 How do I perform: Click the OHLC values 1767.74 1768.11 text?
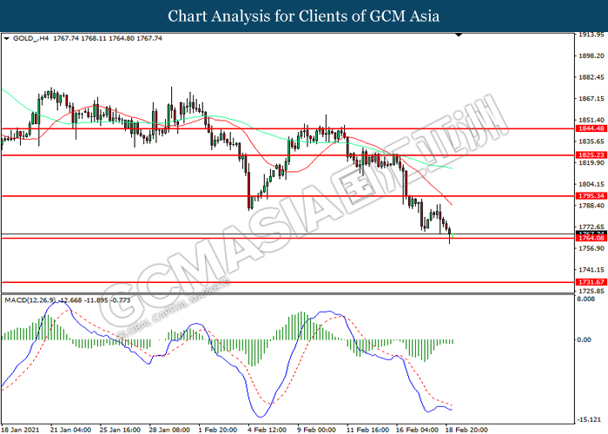[108, 38]
